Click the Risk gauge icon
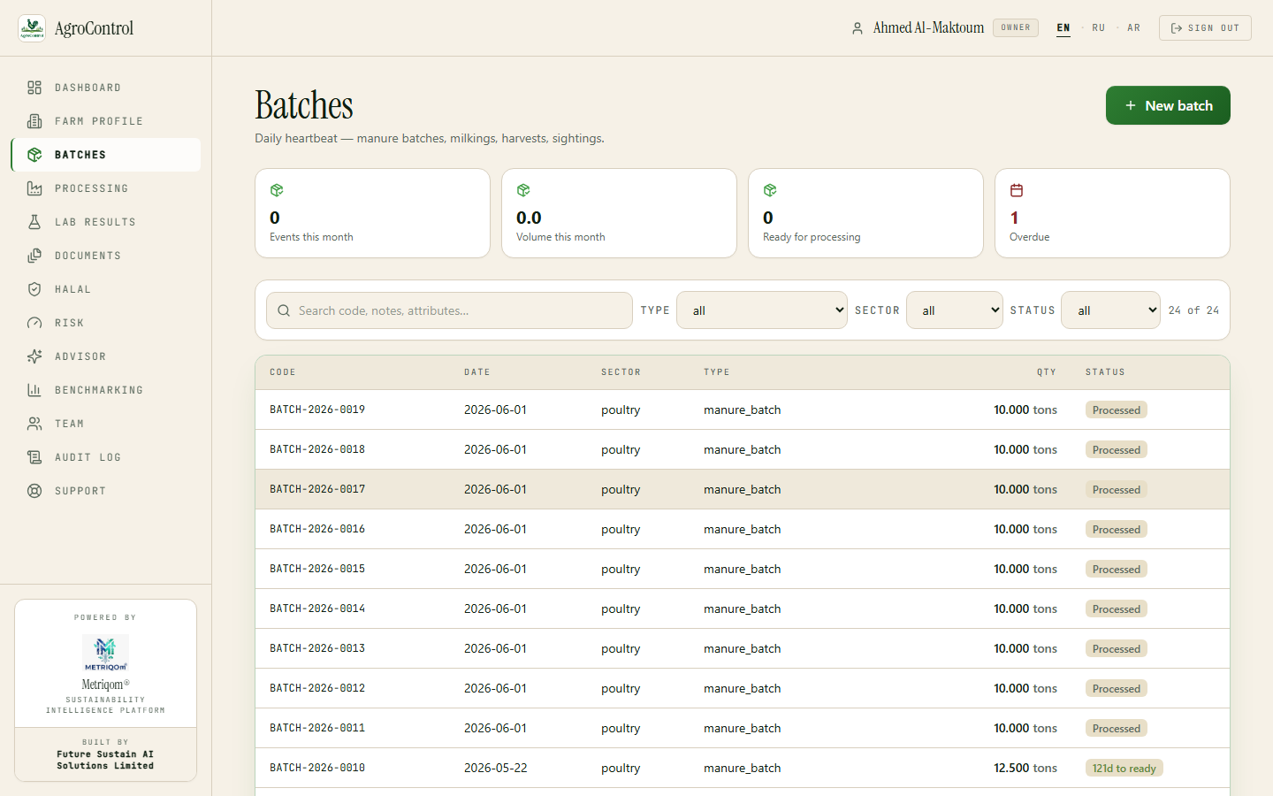 (34, 323)
